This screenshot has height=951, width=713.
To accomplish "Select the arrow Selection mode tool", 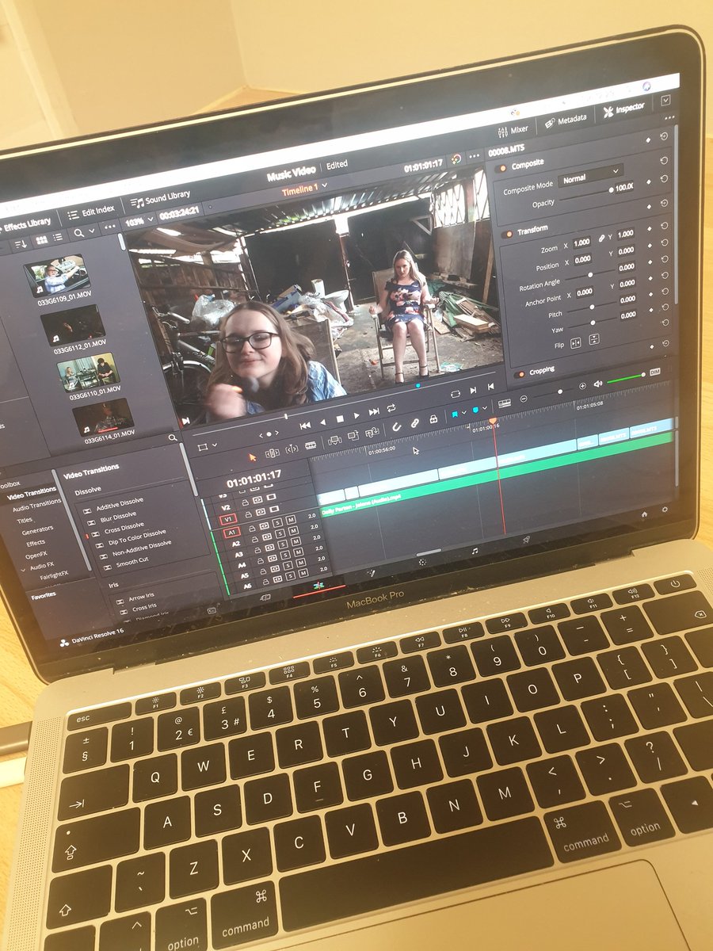I will 254,457.
